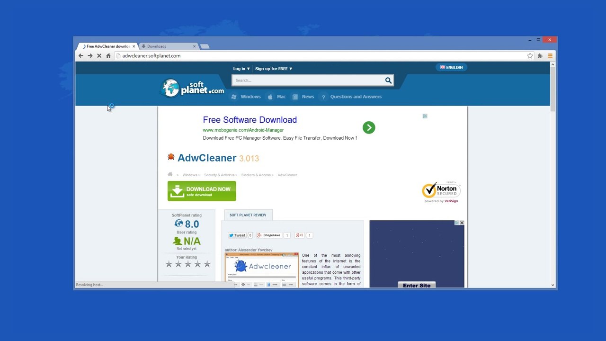Click the Security & Antivirus breadcrumb link
606x341 pixels.
(x=219, y=175)
